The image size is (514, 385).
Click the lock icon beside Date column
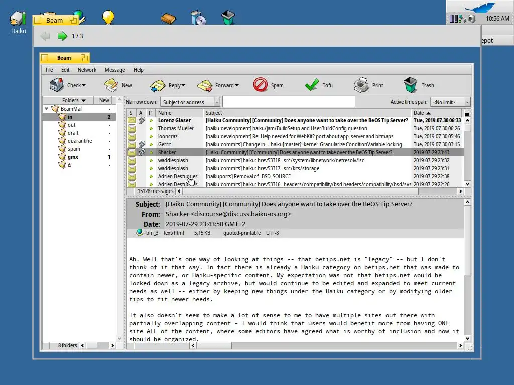(467, 113)
